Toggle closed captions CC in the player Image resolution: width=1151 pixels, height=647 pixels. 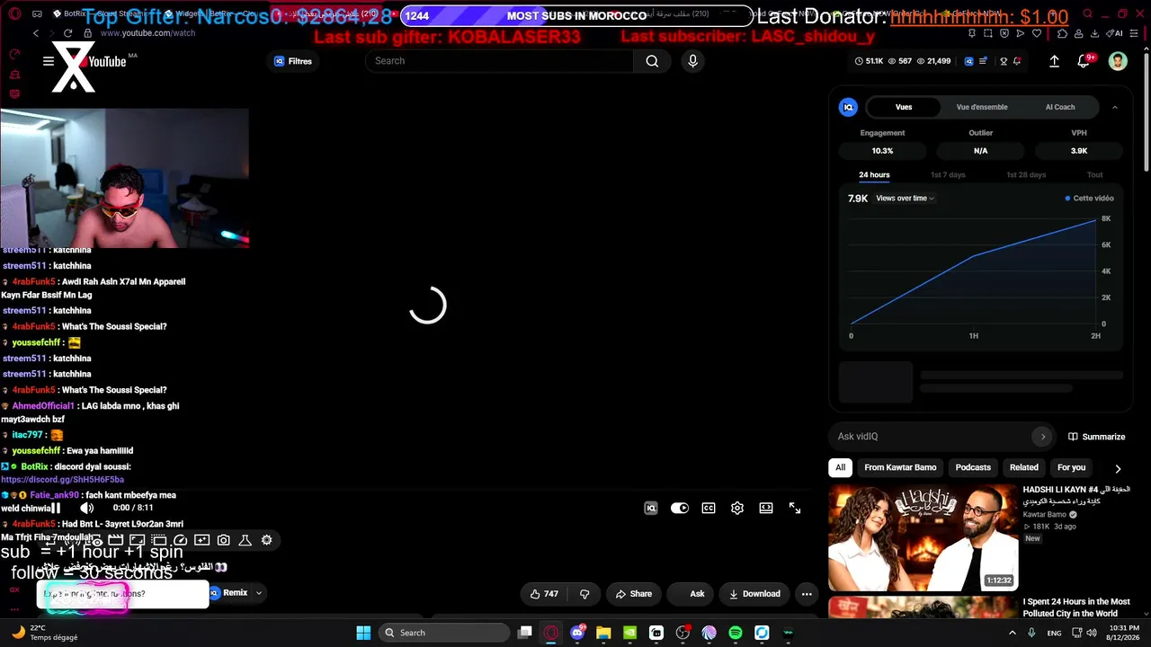[709, 509]
